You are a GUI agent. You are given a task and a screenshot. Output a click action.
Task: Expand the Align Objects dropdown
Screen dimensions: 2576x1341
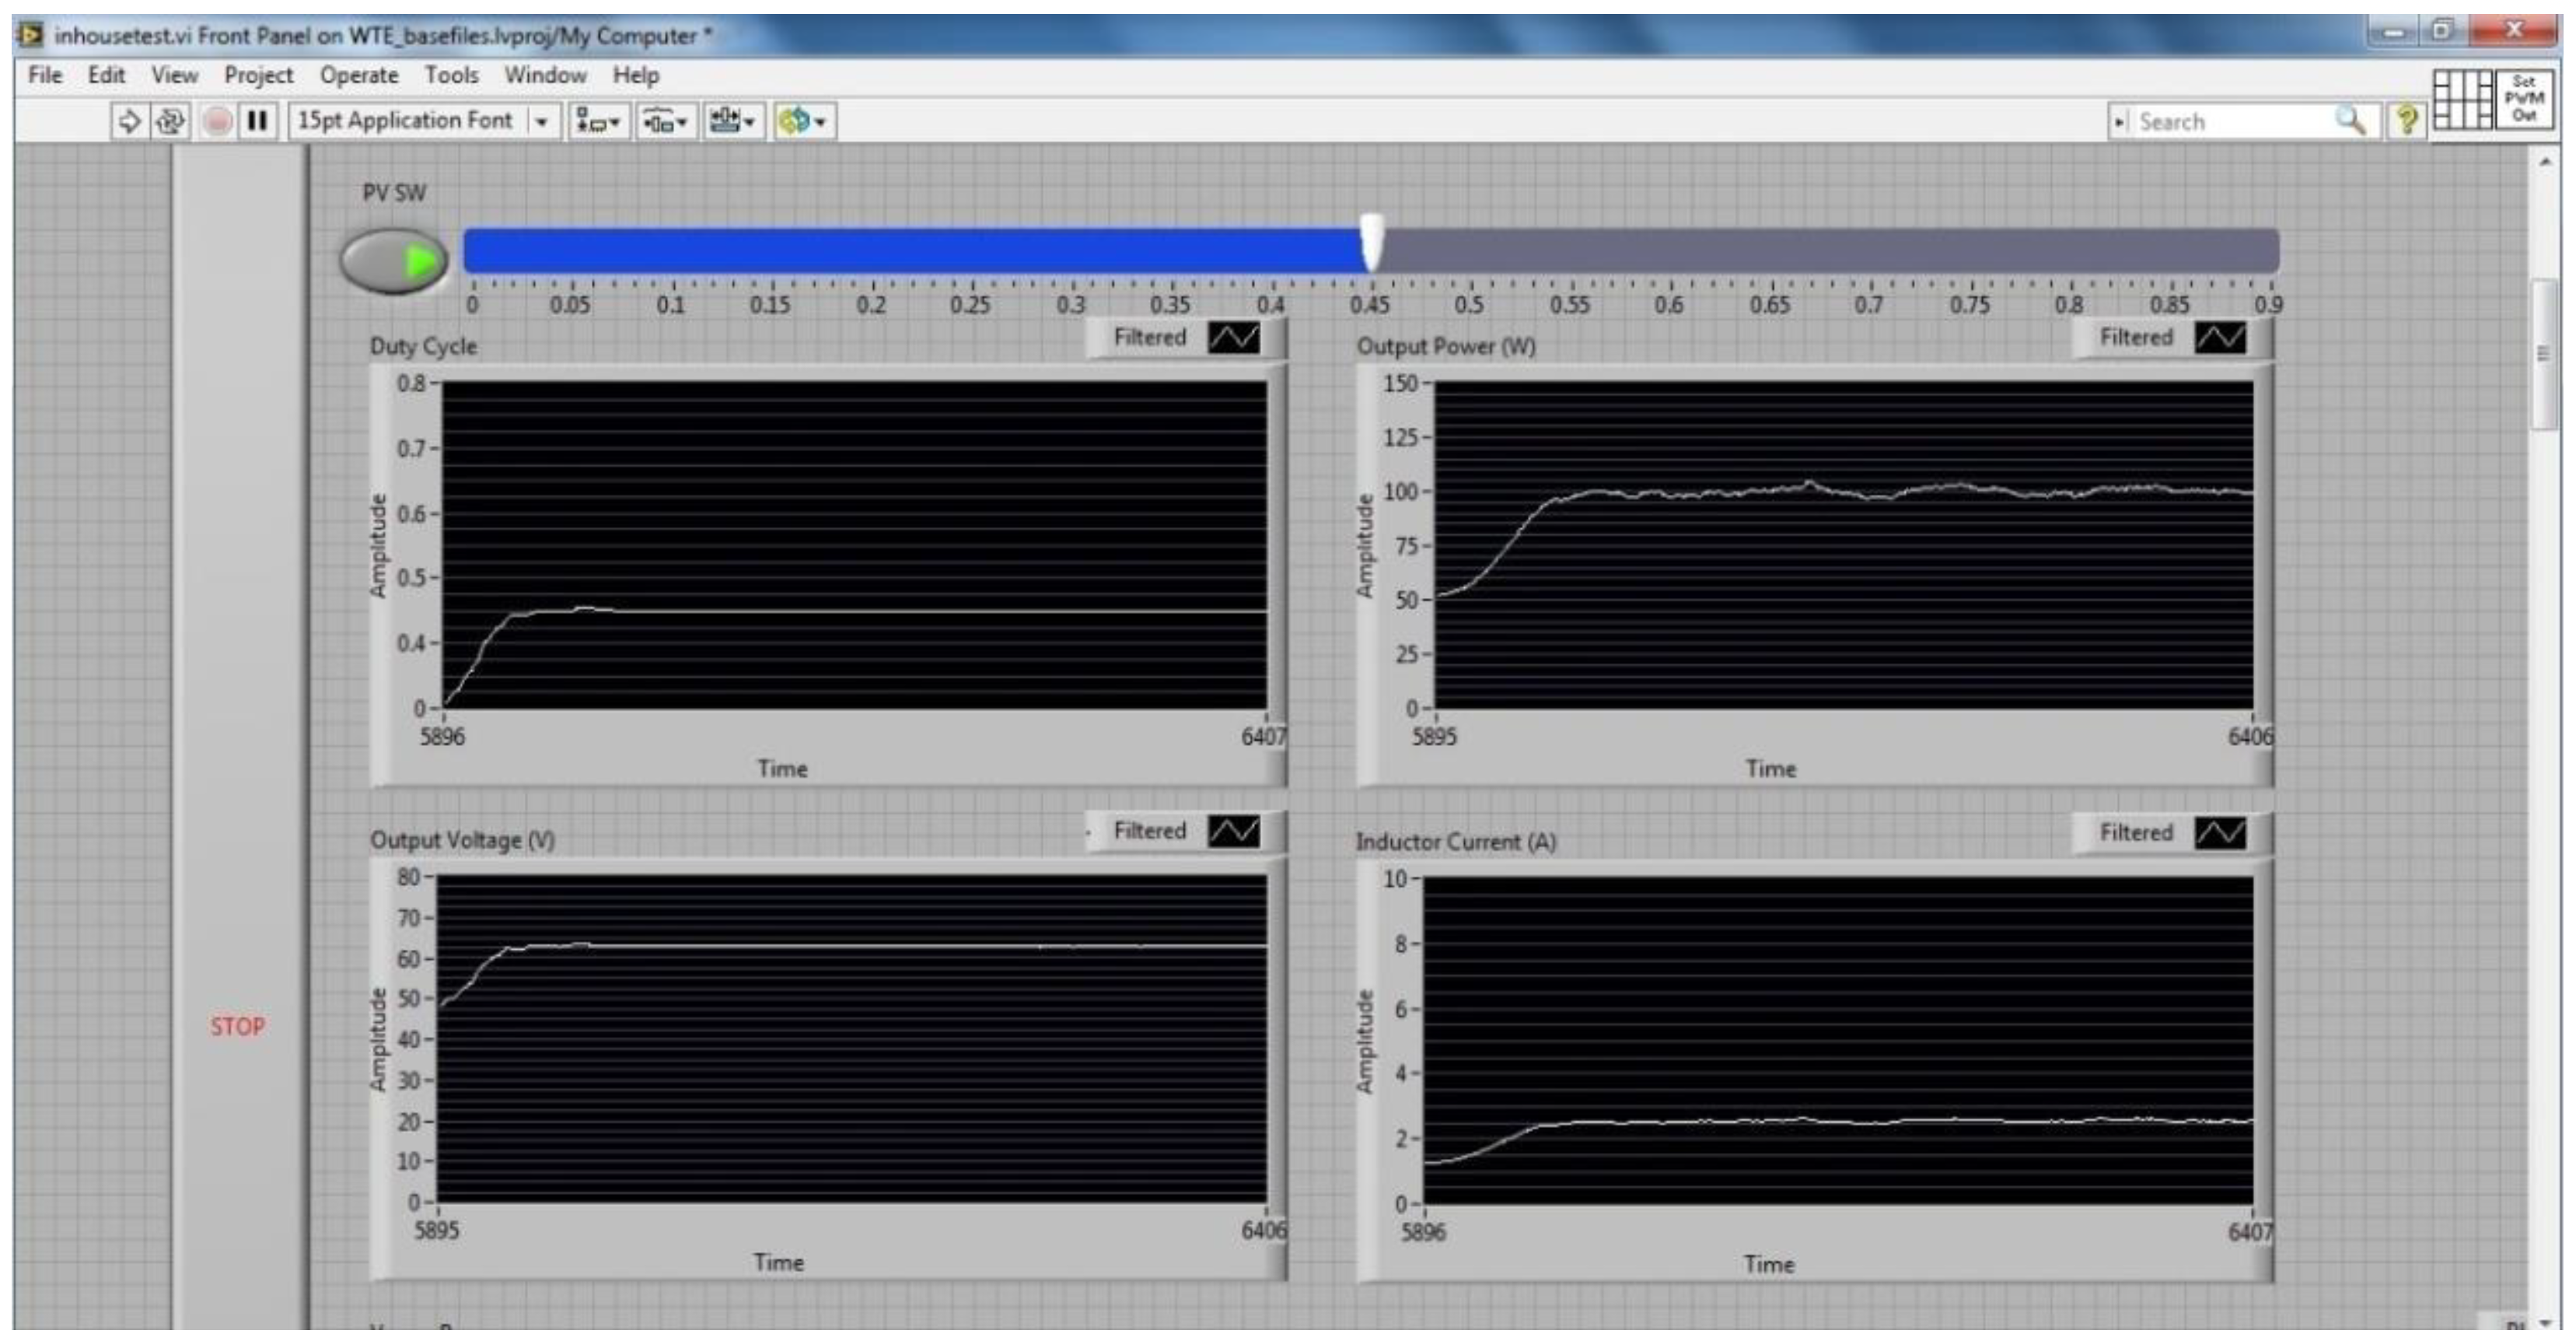coord(599,121)
